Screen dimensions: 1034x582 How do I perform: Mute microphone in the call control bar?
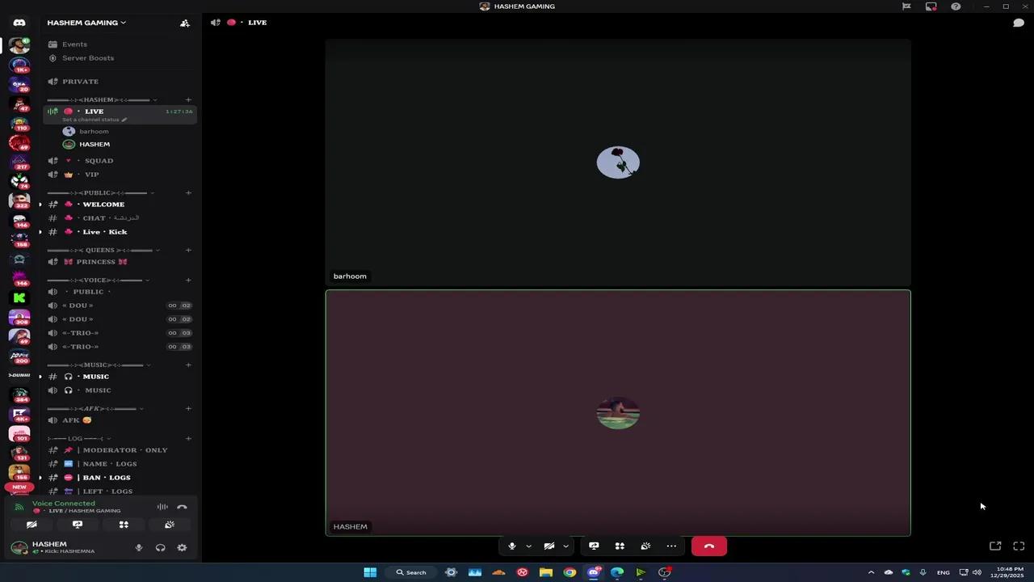click(511, 546)
